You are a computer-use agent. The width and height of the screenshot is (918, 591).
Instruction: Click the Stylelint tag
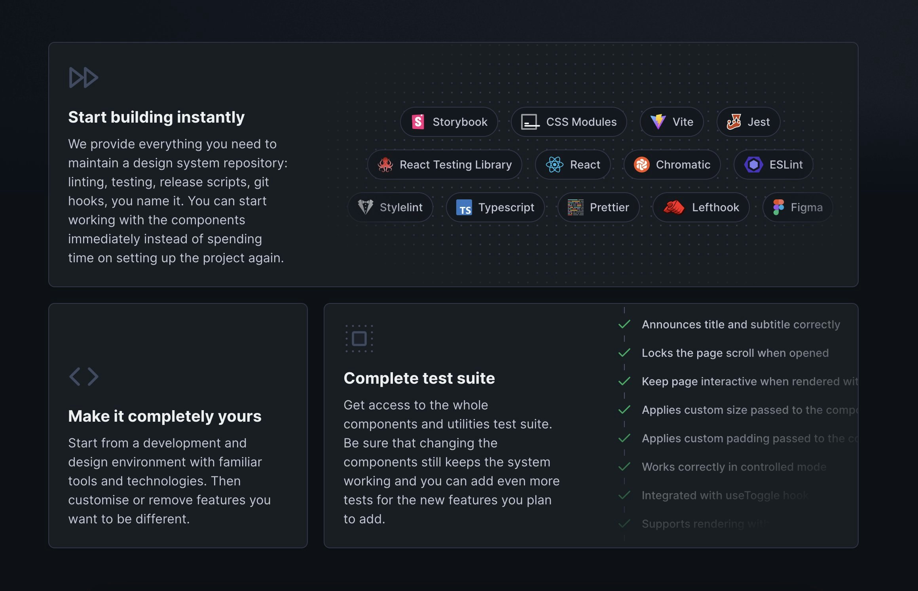[x=390, y=207]
